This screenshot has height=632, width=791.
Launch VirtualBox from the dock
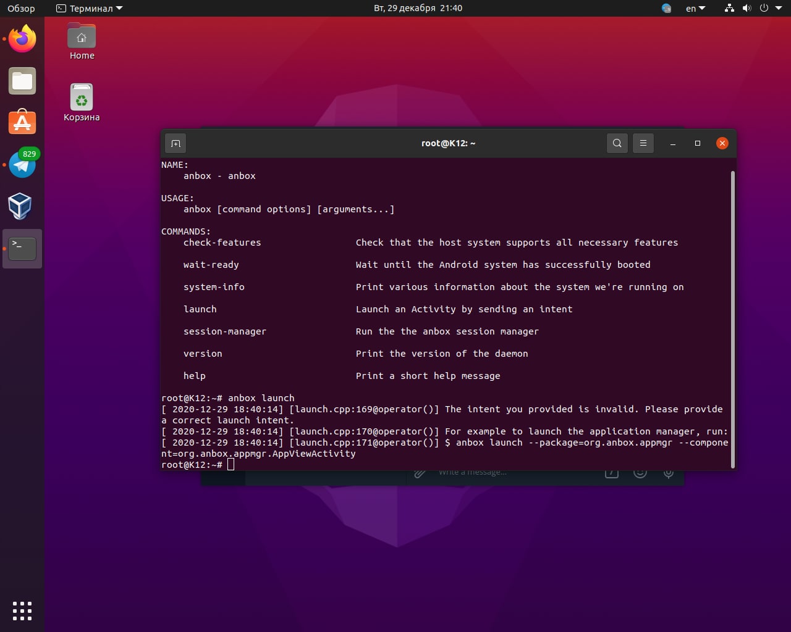click(20, 206)
